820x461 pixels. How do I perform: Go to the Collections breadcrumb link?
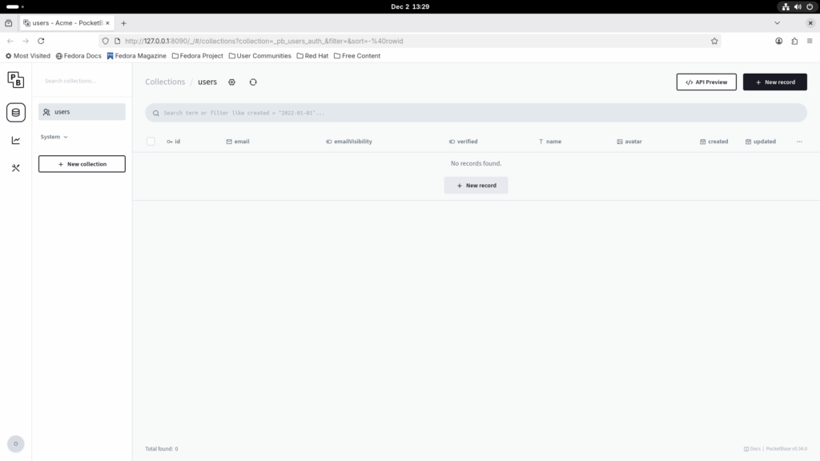pos(165,82)
